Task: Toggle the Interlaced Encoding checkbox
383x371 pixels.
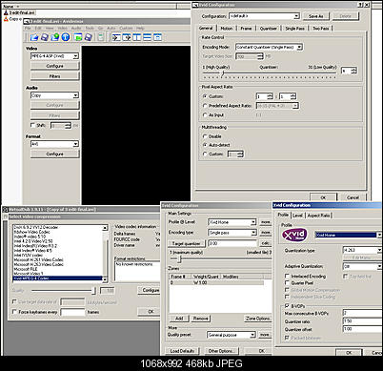Action: pyautogui.click(x=287, y=276)
